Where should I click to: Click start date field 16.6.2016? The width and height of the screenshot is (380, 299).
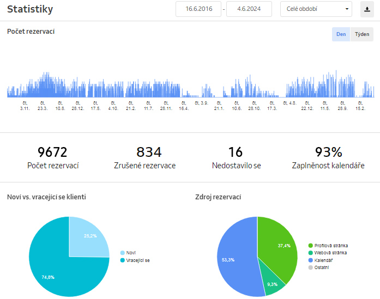(198, 9)
